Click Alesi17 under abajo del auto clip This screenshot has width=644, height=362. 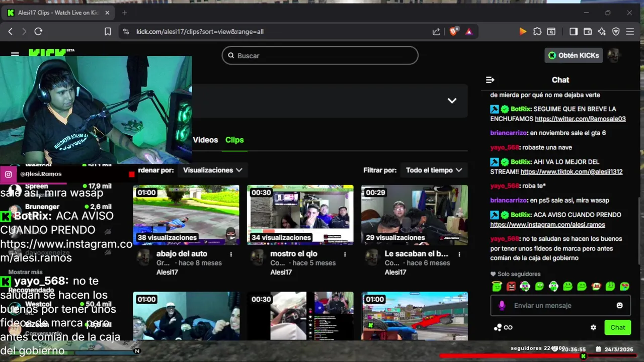coord(167,272)
